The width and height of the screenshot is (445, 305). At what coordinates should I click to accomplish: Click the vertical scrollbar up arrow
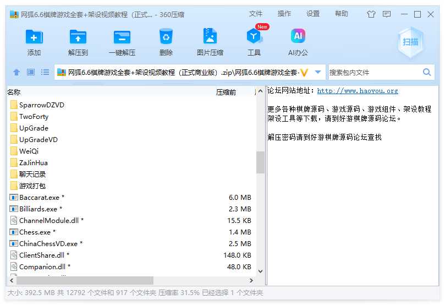(x=260, y=91)
